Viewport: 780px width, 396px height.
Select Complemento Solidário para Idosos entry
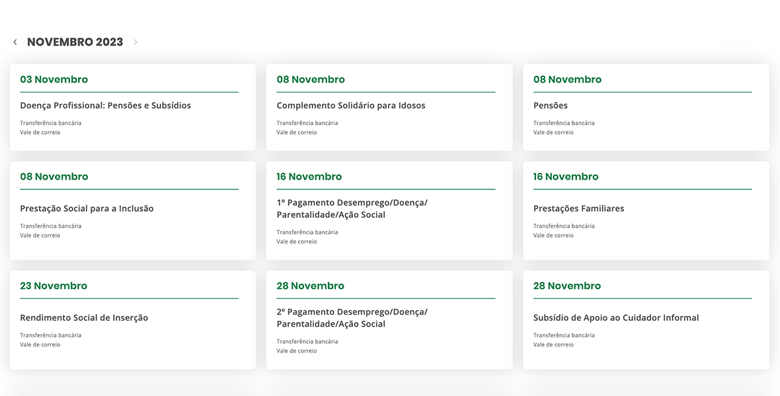[x=350, y=106]
